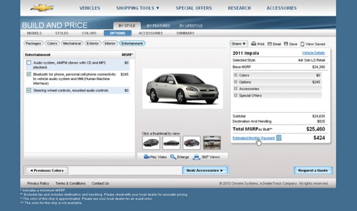Open View Saved vehicles icon
Image resolution: width=357 pixels, height=211 pixels.
[x=302, y=44]
